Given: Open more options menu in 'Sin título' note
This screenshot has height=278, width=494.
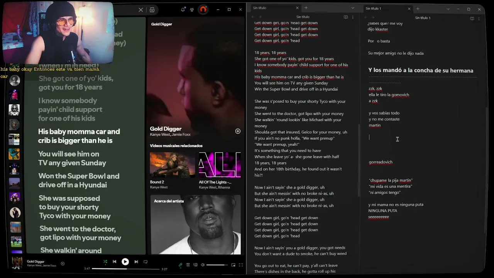Looking at the screenshot, I should click(353, 17).
